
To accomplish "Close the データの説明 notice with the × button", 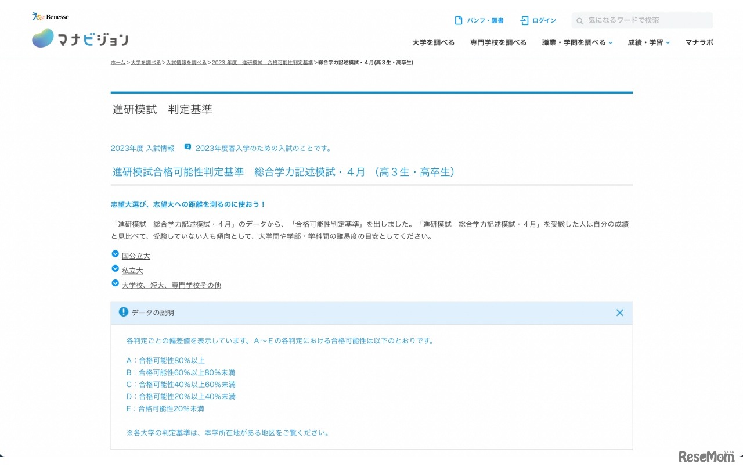I will [619, 313].
